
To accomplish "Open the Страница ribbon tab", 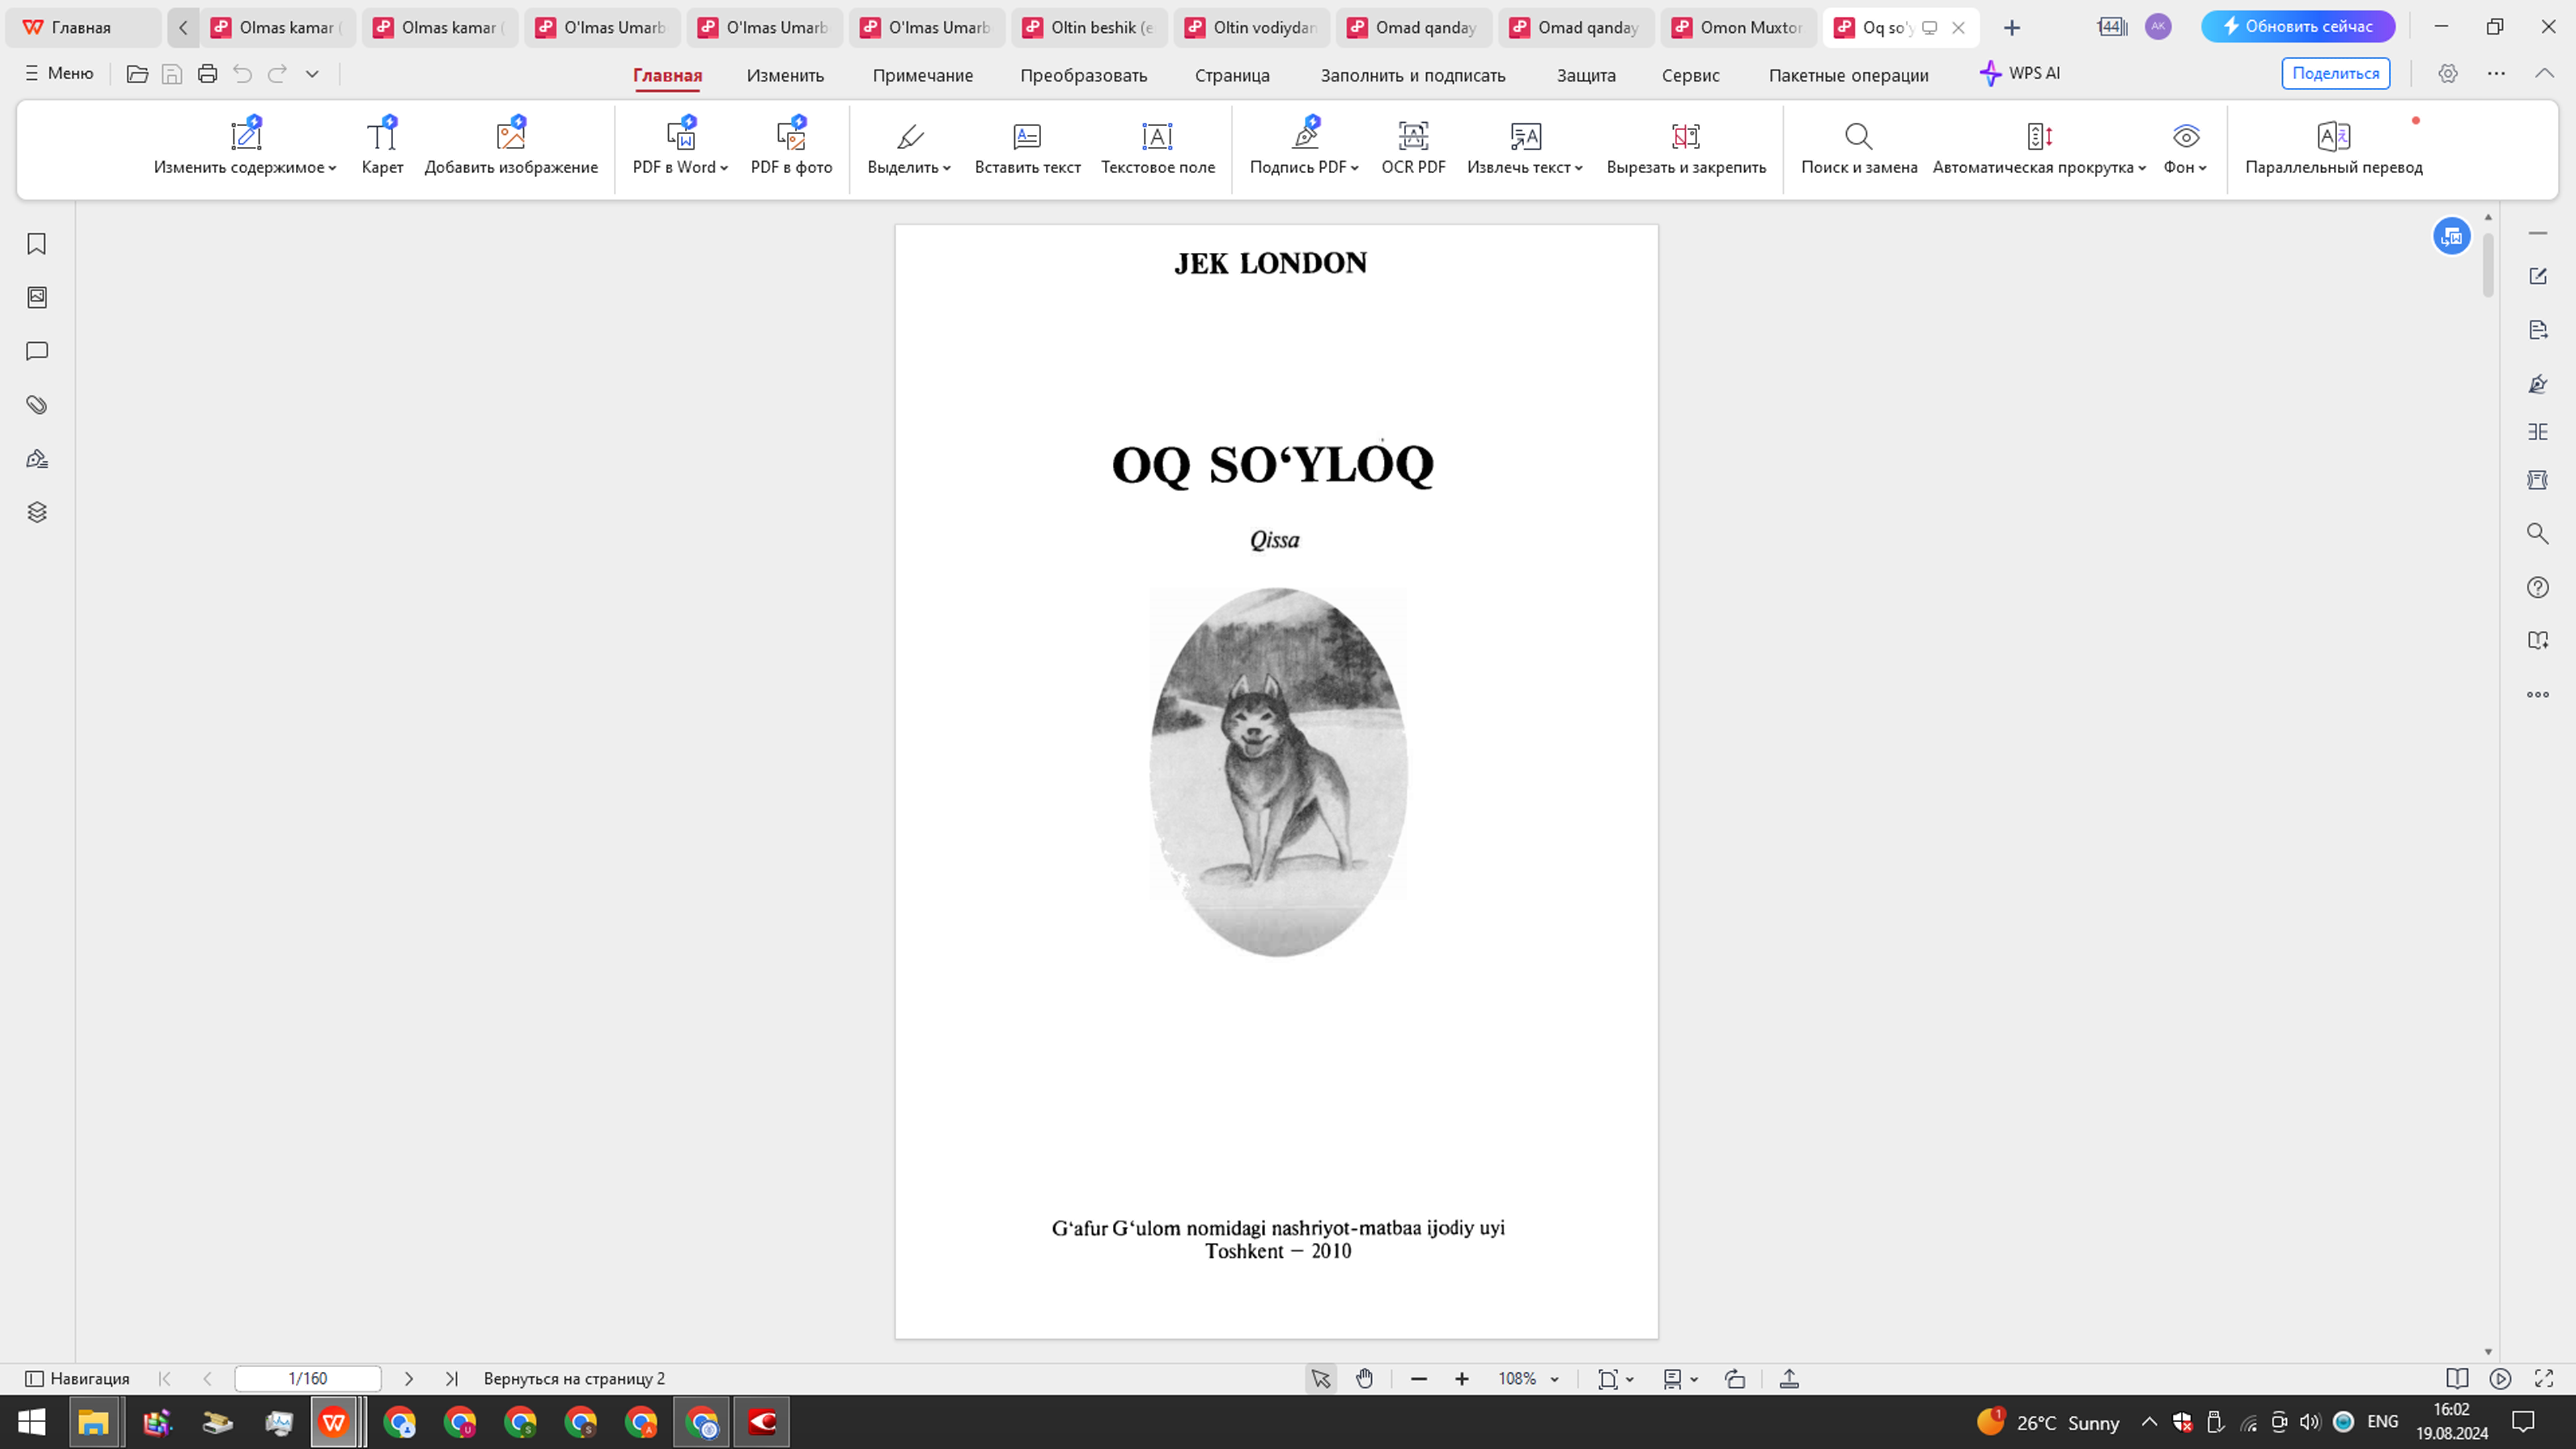I will [x=1232, y=75].
